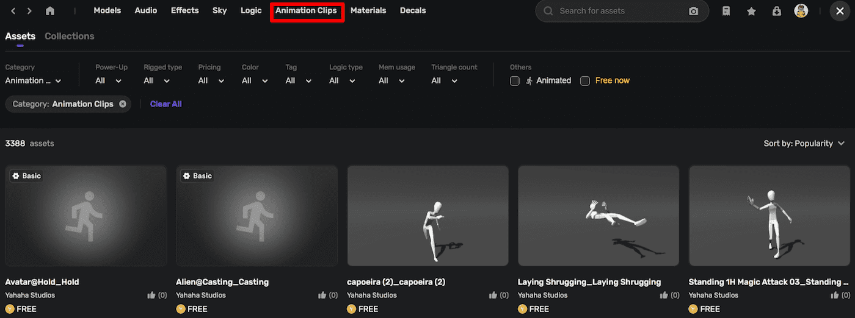Open the Materials menu item

pyautogui.click(x=368, y=11)
